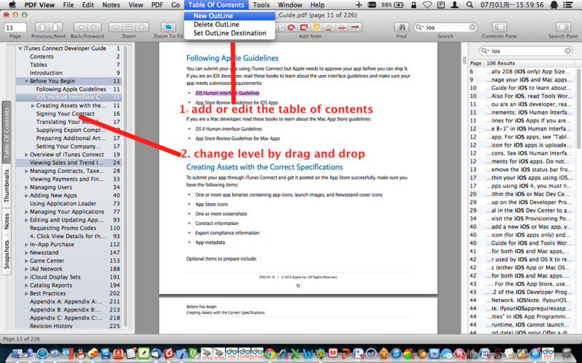
Task: Click the toolbar Search field
Action: click(x=445, y=27)
